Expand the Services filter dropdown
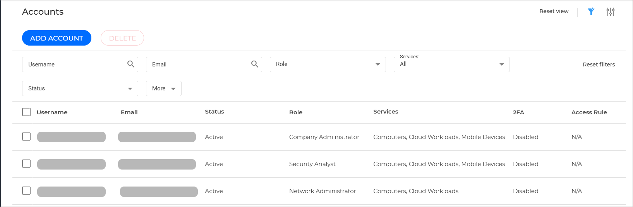 click(451, 64)
